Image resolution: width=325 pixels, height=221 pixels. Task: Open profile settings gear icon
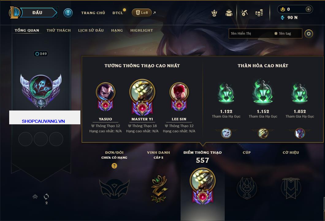(309, 34)
